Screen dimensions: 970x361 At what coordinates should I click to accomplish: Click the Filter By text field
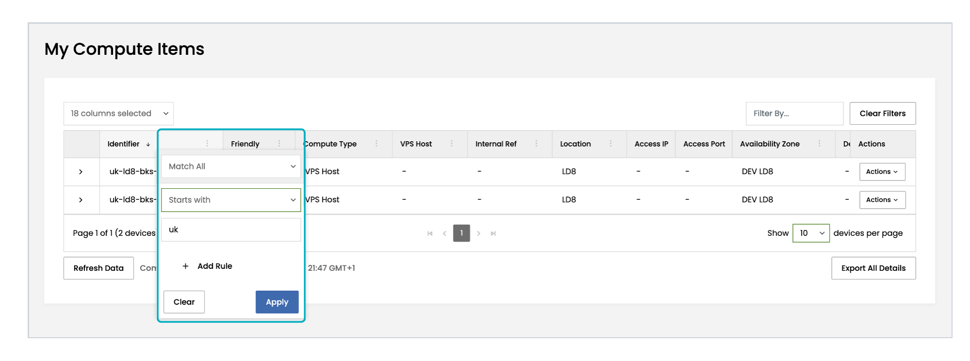[x=794, y=114]
